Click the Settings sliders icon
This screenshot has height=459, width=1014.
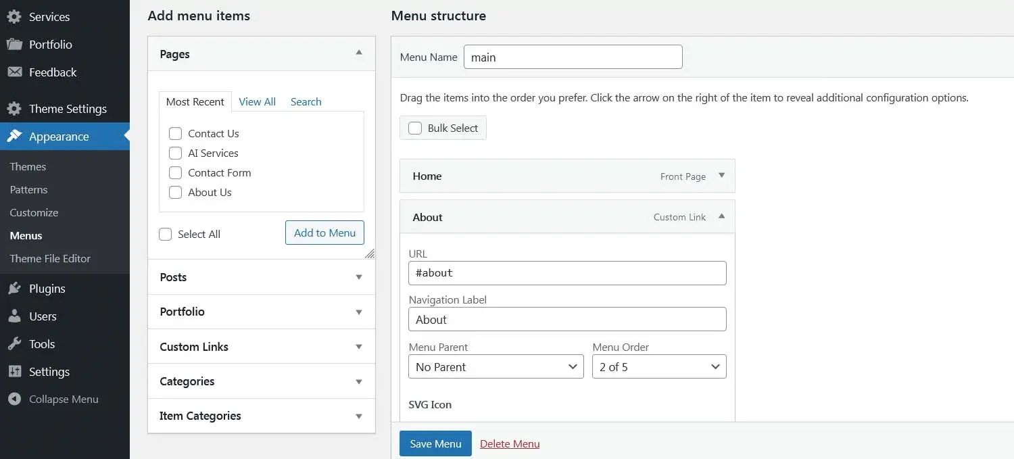[14, 372]
